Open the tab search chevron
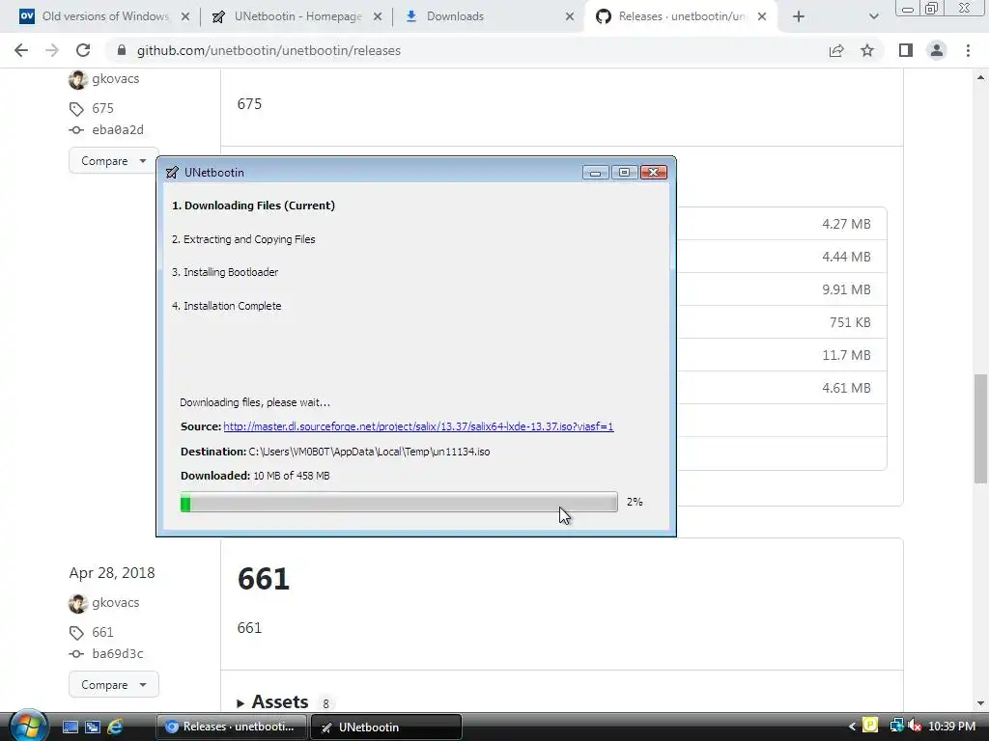989x741 pixels. 873,16
